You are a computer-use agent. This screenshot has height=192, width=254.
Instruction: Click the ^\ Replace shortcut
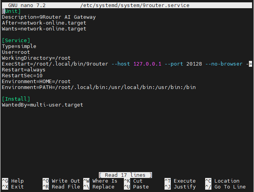click(99, 187)
